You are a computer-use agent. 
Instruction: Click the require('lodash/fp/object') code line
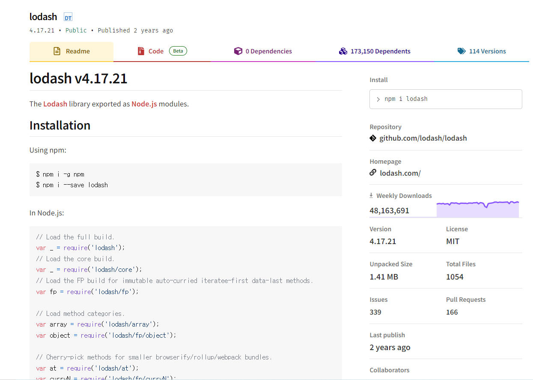(x=106, y=335)
